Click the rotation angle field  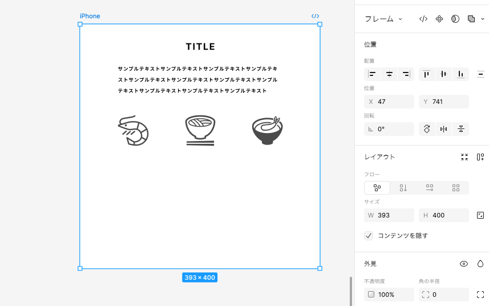click(x=389, y=129)
